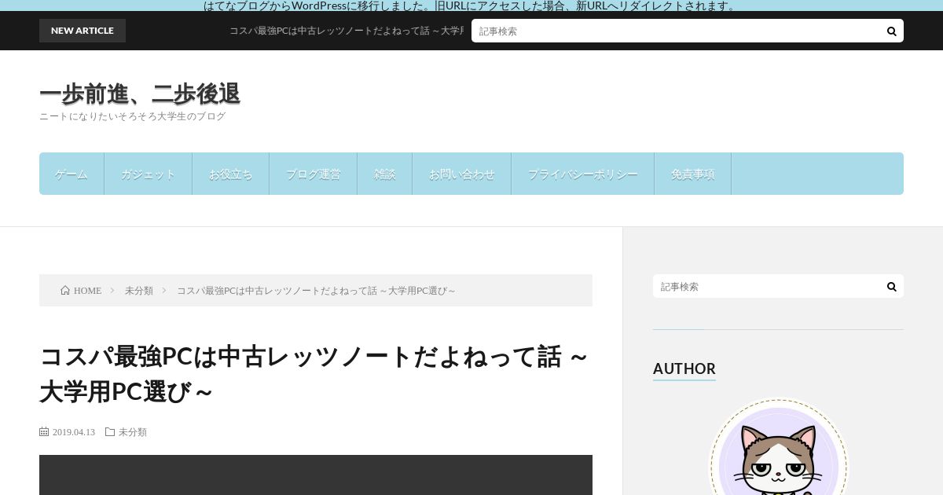Click the はてなブログからWordPress migration notice

[471, 5]
